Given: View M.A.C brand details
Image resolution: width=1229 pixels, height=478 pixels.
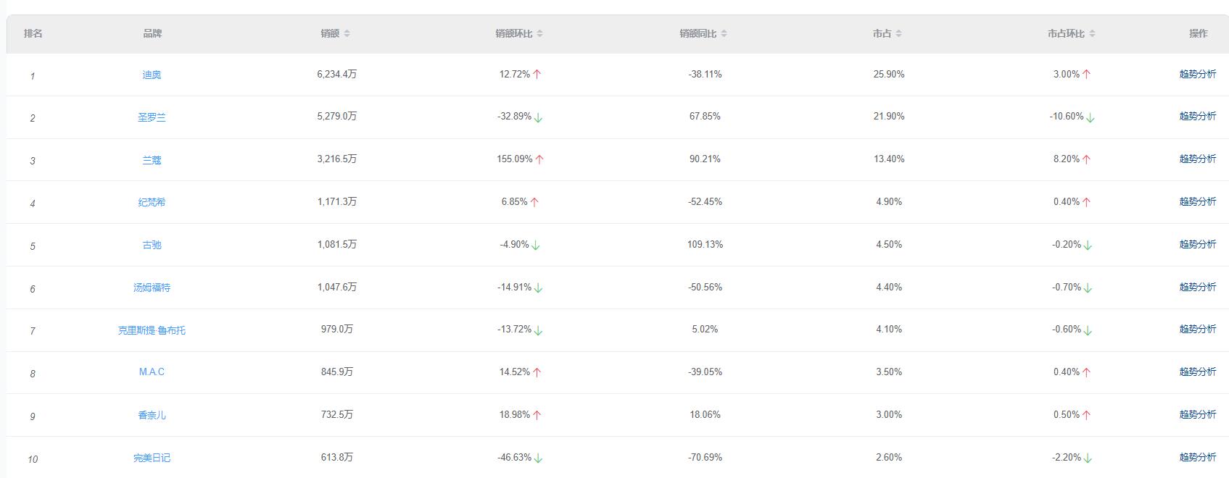Looking at the screenshot, I should coord(152,372).
